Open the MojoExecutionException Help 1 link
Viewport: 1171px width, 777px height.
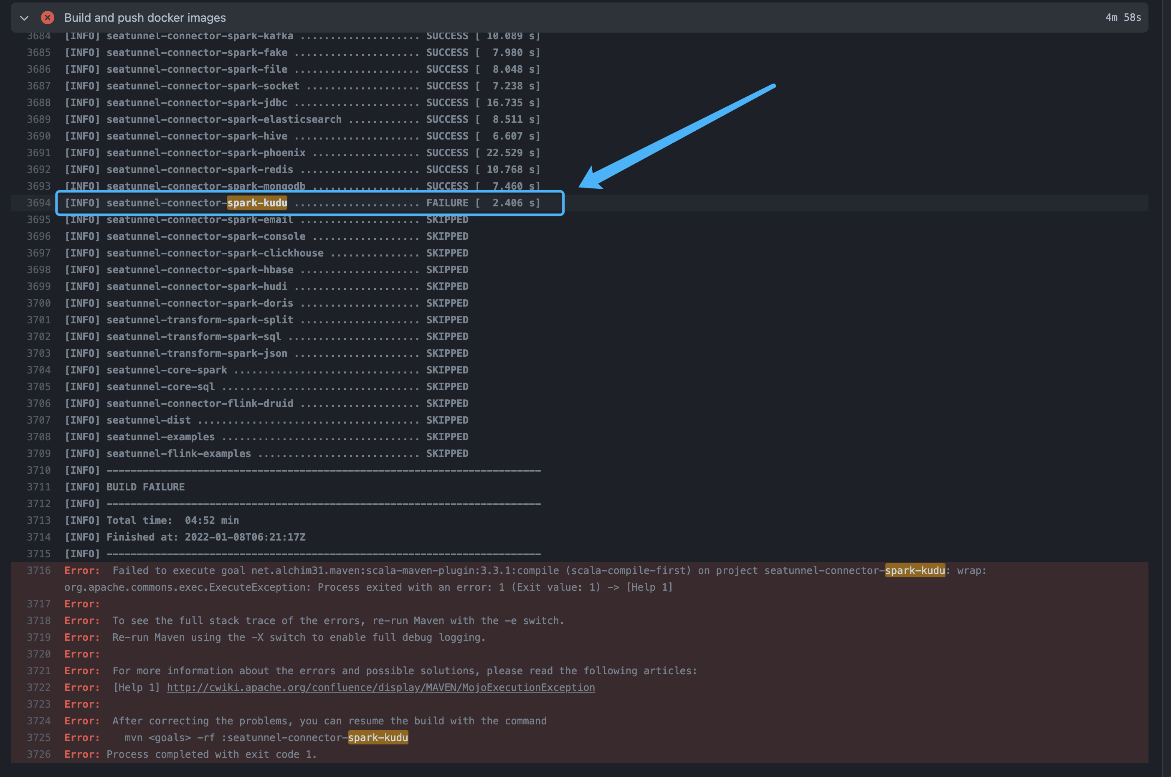tap(380, 687)
